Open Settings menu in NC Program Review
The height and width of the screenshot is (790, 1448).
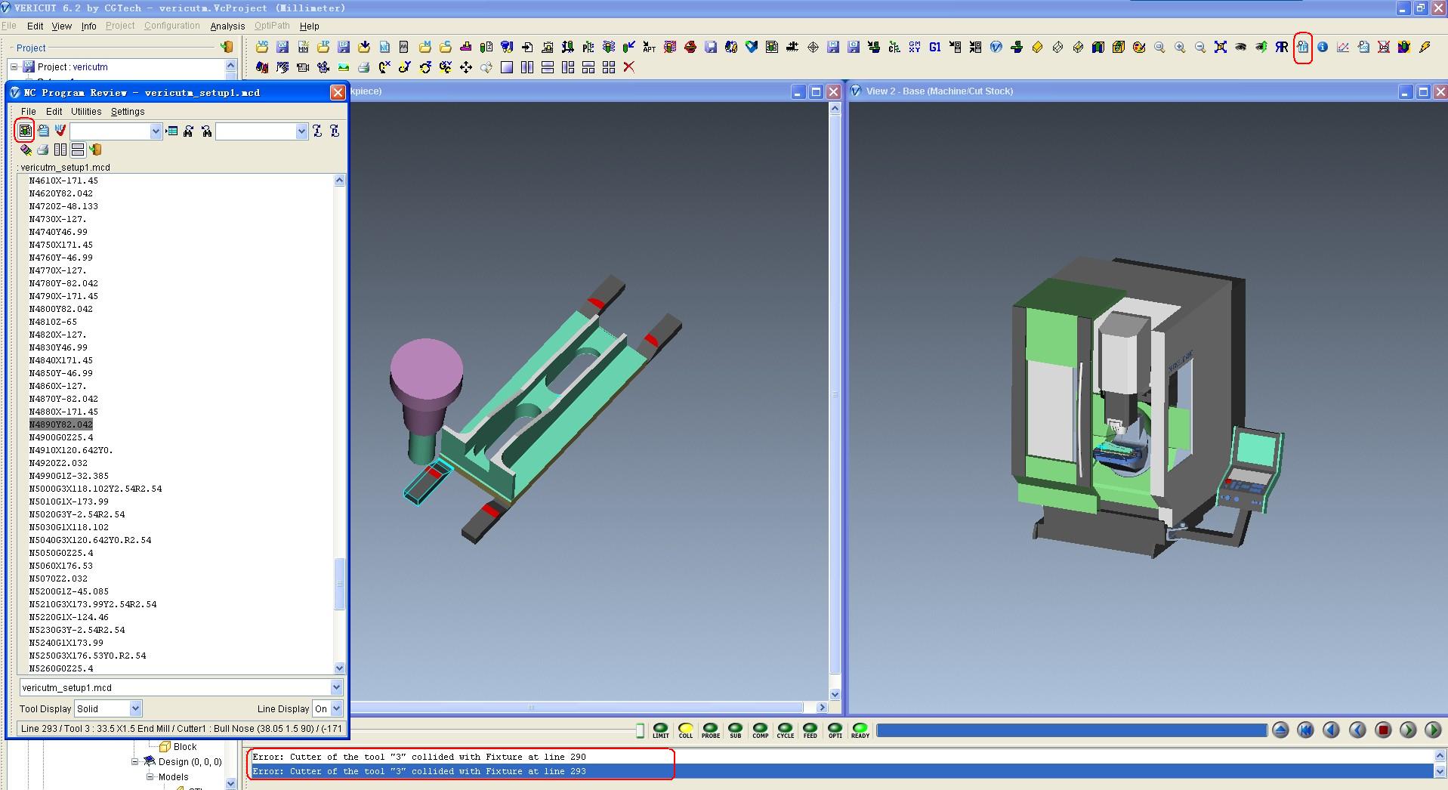(128, 111)
